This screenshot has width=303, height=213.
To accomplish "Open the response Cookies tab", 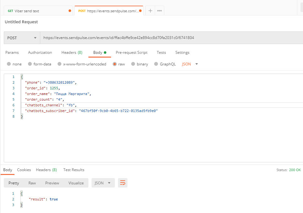I will [24, 170].
